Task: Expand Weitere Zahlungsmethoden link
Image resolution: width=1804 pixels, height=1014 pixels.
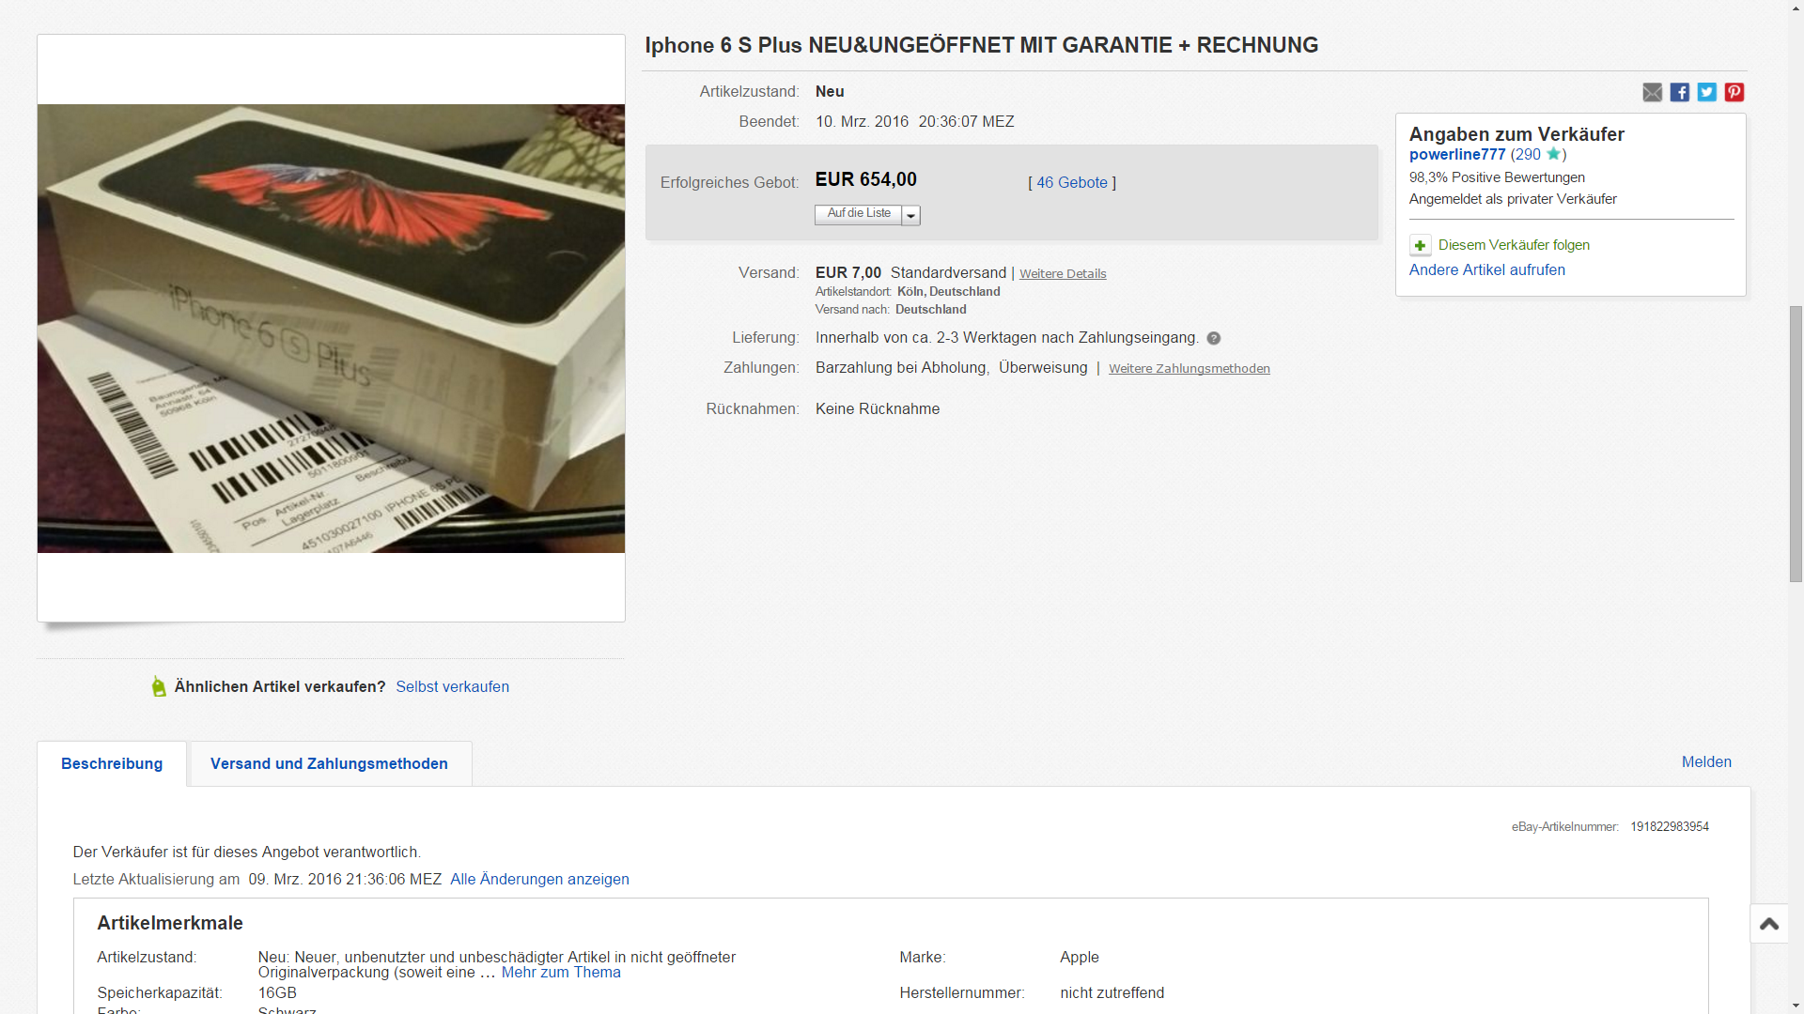Action: point(1189,368)
